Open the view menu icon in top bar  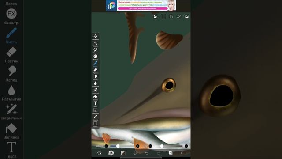pos(156,17)
